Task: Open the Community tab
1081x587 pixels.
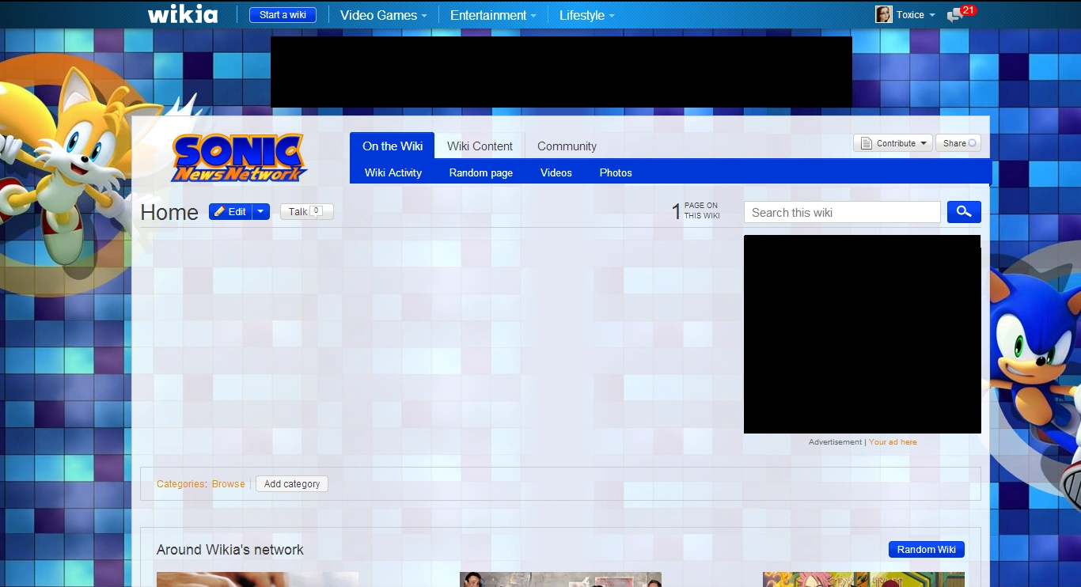Action: pos(567,146)
